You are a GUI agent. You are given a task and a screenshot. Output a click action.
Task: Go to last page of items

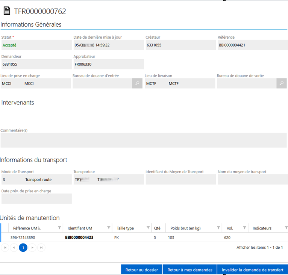(41, 248)
